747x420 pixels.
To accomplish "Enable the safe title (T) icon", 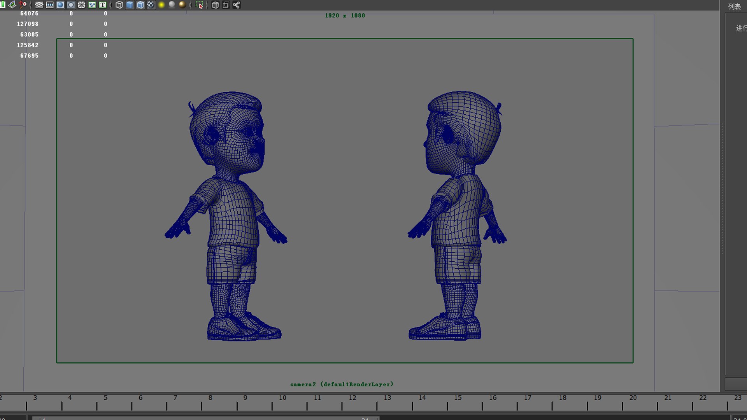I will 103,5.
